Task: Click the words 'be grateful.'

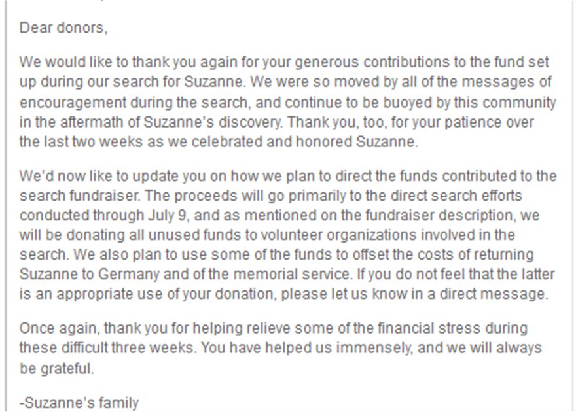Action: (56, 368)
